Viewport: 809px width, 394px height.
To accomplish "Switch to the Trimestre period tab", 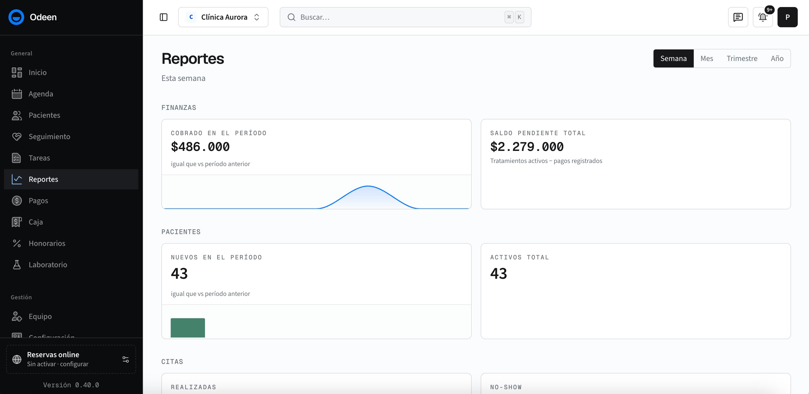I will tap(742, 58).
